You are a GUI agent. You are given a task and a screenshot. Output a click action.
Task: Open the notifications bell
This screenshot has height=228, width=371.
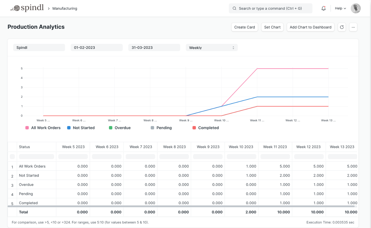[x=324, y=8]
